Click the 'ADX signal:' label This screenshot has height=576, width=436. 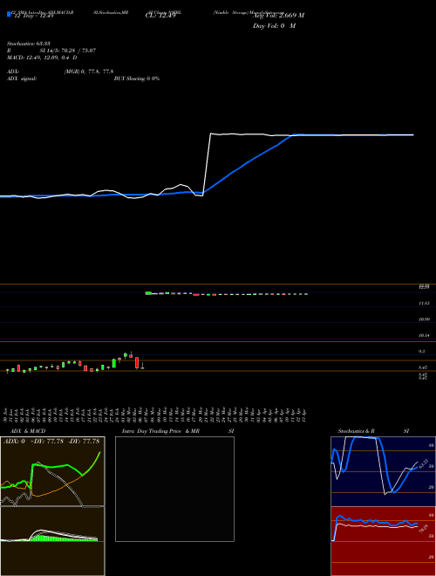[22, 79]
